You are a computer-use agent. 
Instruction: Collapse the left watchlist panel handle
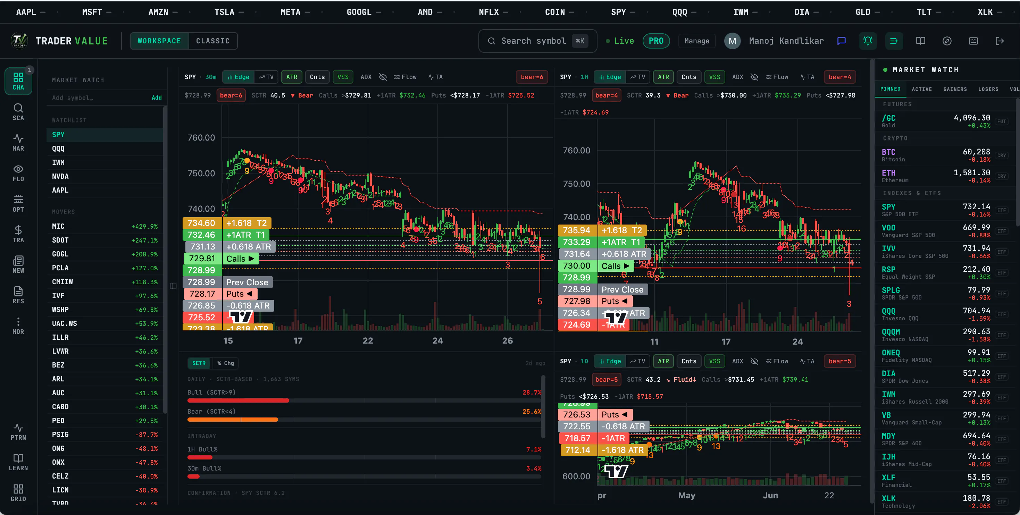click(173, 286)
